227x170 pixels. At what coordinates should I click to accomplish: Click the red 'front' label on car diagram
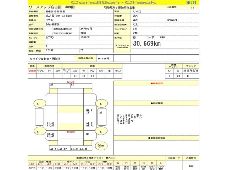coord(71,82)
